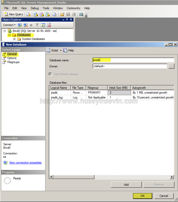Collapse the (local) server node

(x=5, y=31)
